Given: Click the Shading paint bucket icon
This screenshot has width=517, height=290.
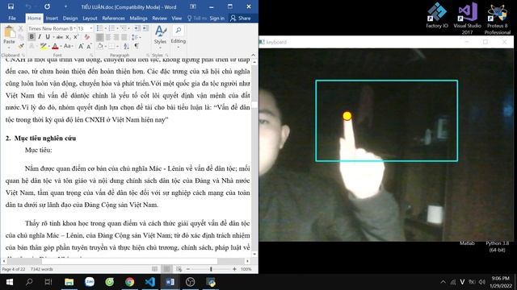Looking at the screenshot, I should (100, 47).
